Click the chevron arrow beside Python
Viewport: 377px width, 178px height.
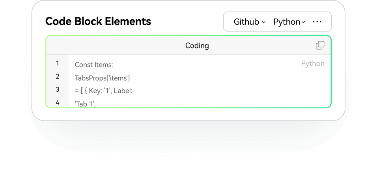(303, 22)
